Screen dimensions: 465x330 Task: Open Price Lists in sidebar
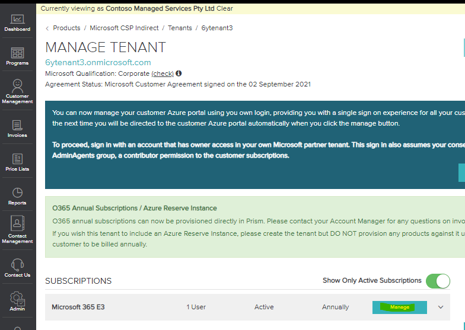(x=17, y=162)
